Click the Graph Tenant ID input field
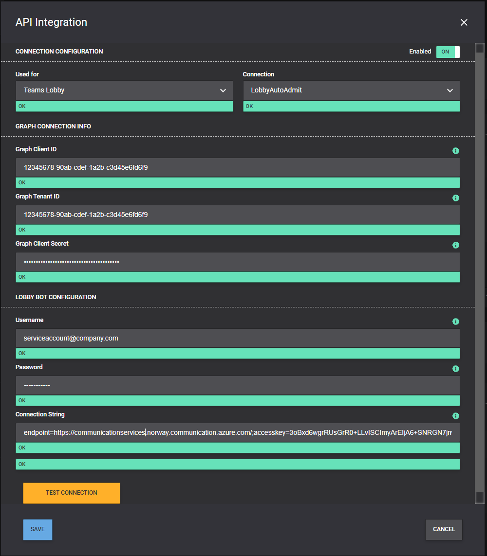 point(238,215)
